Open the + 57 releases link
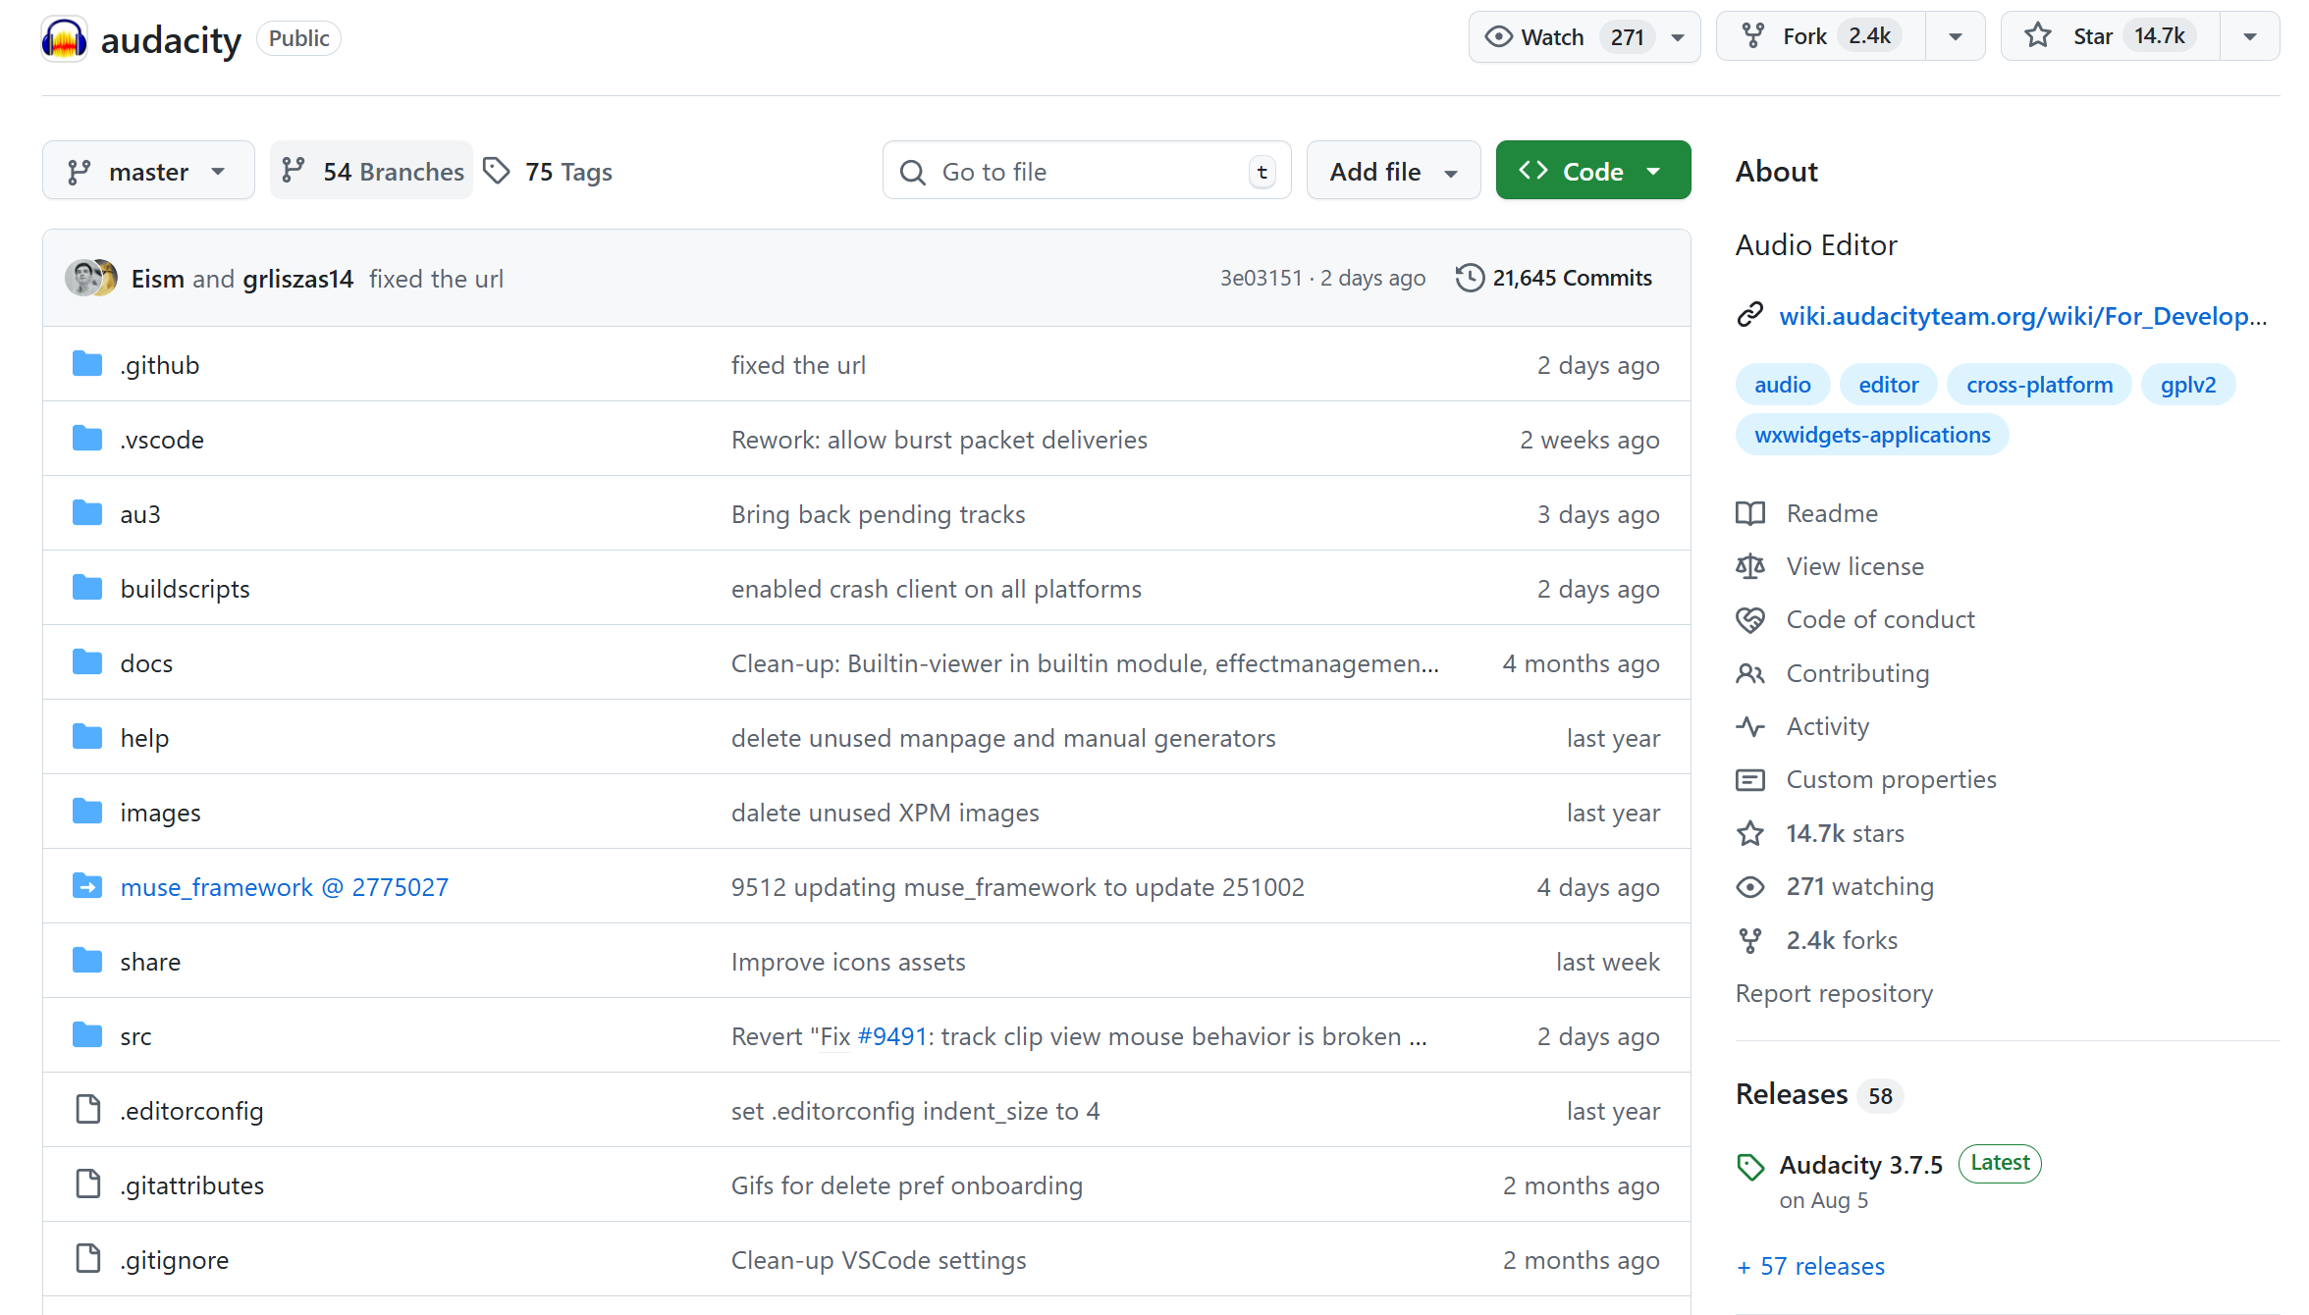This screenshot has height=1315, width=2309. (1810, 1266)
